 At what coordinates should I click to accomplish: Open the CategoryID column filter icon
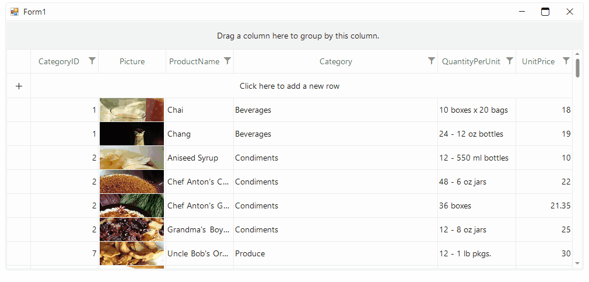pyautogui.click(x=92, y=61)
